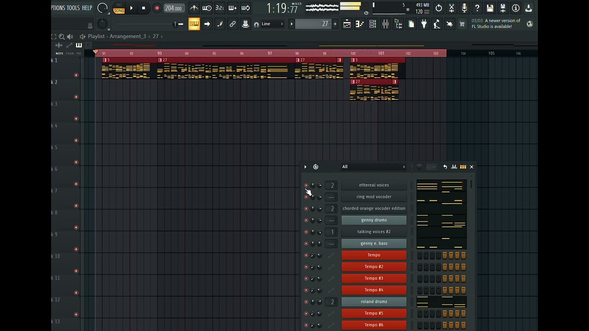
Task: Toggle typing keyboard to piano icon
Action: click(194, 24)
